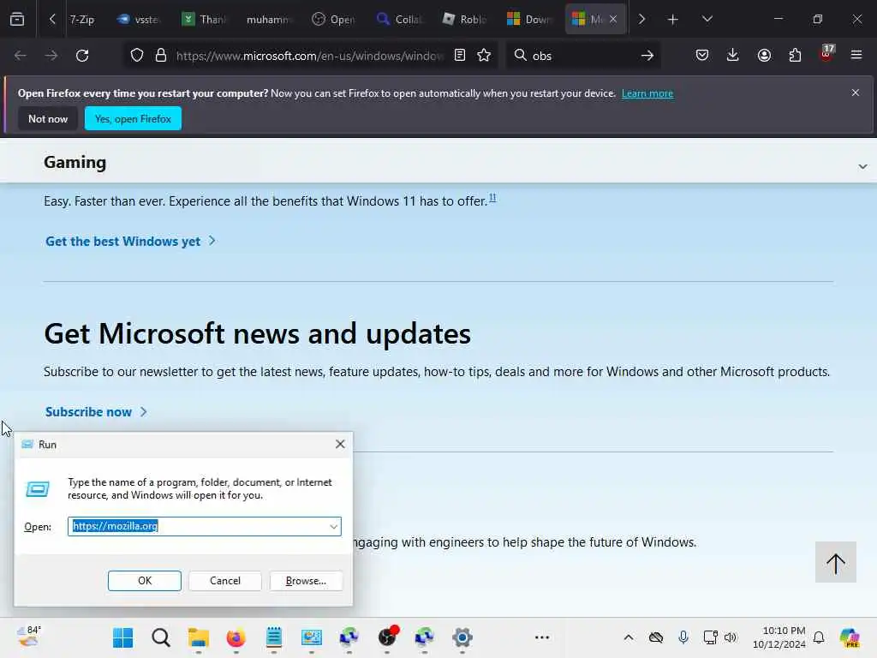Click the search box containing obs
877x658 pixels.
[582, 56]
